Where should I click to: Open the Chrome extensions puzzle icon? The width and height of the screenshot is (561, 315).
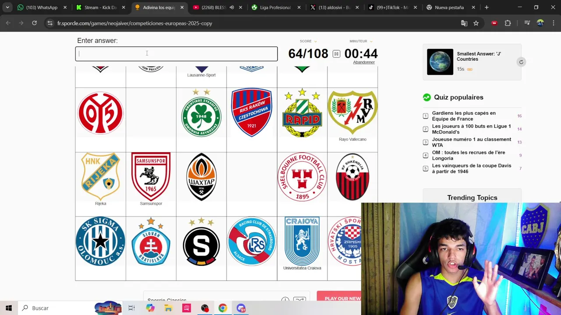coord(508,23)
